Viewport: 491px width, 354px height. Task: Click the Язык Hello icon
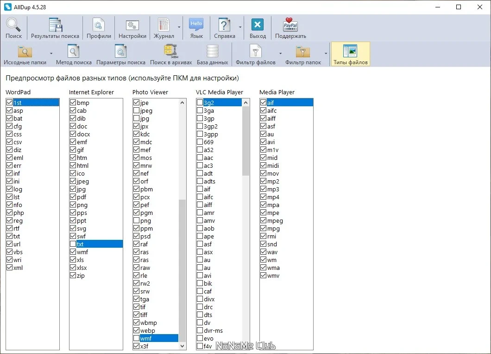(x=196, y=28)
